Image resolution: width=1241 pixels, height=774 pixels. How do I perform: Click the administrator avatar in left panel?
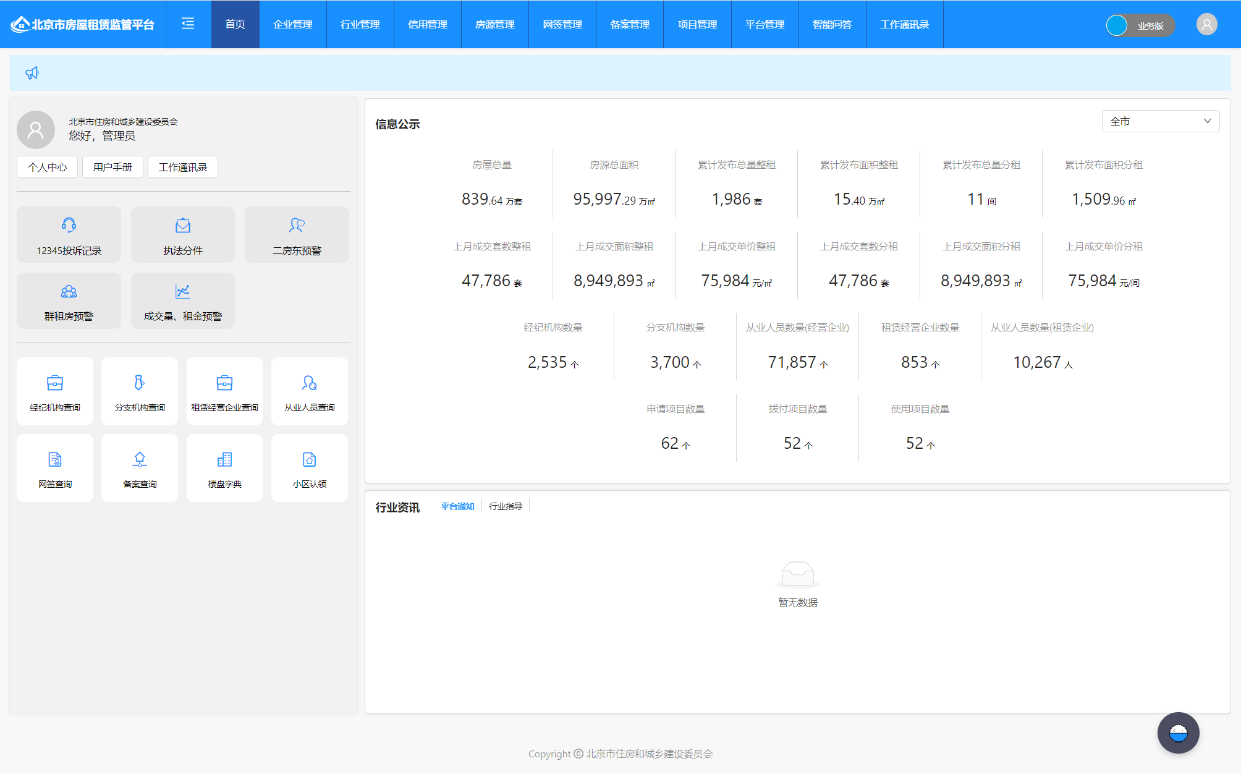click(x=36, y=130)
